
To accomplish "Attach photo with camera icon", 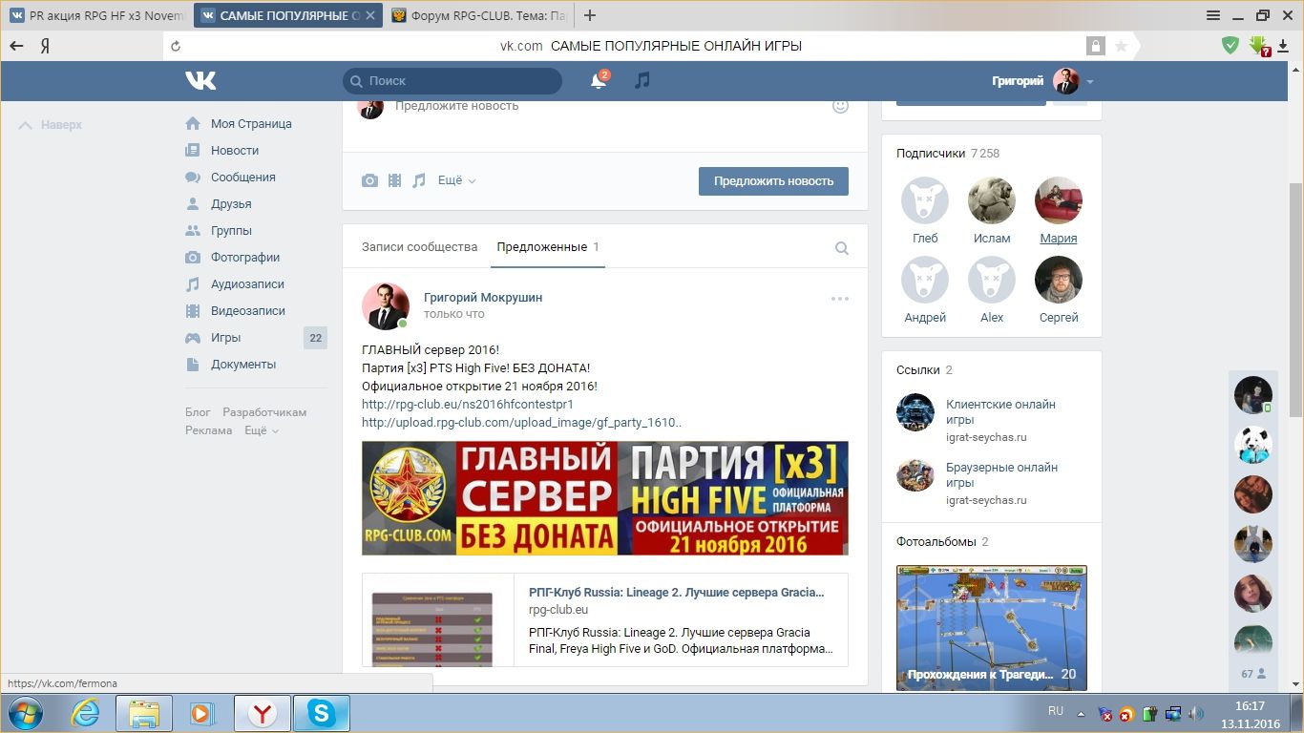I will [x=369, y=180].
